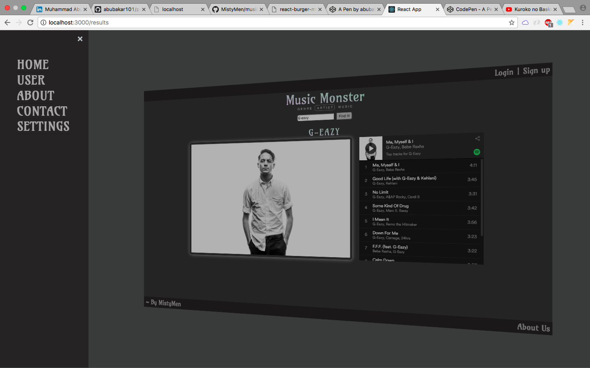Click the cloud extension icon
The image size is (590, 368).
coord(525,22)
